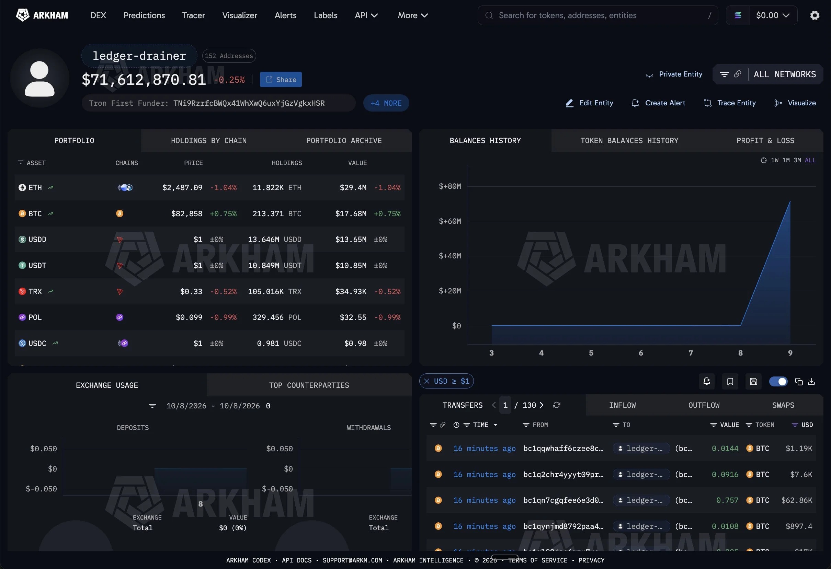Click the save filter floppy disk icon

(753, 381)
